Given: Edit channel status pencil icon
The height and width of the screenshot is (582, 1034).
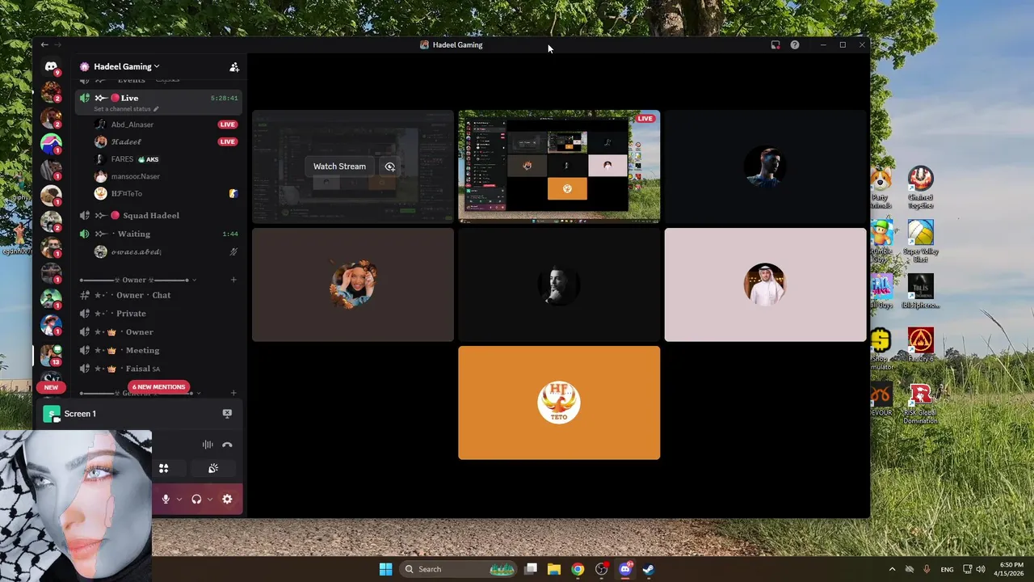Looking at the screenshot, I should point(156,109).
